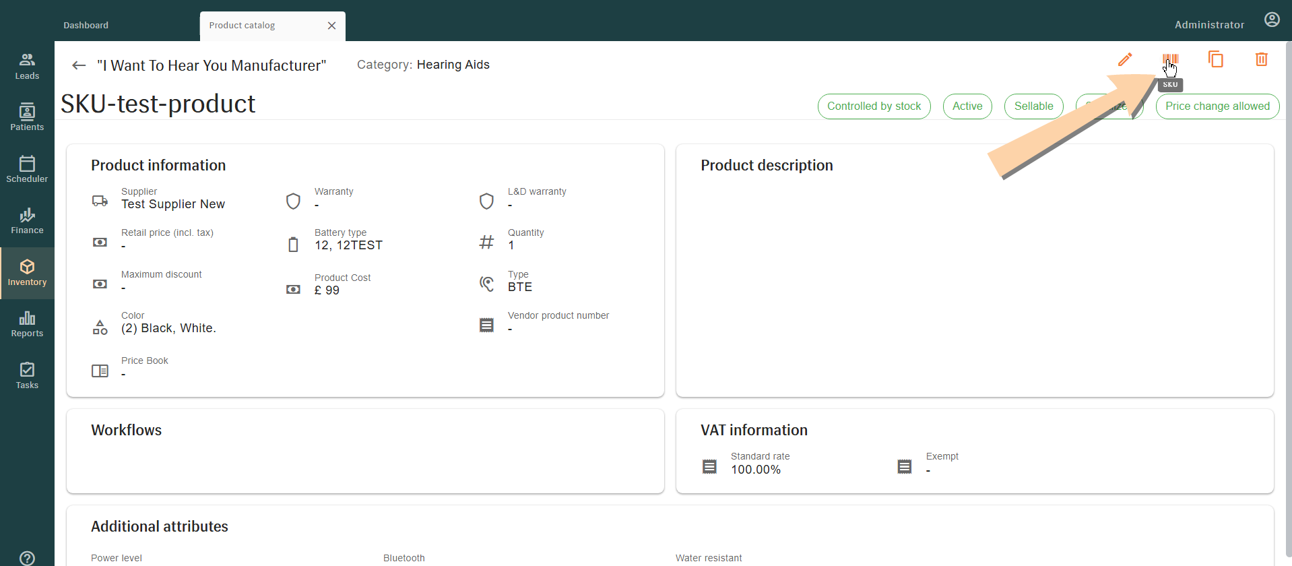Click the Product description heading
The width and height of the screenshot is (1292, 566).
pos(767,165)
